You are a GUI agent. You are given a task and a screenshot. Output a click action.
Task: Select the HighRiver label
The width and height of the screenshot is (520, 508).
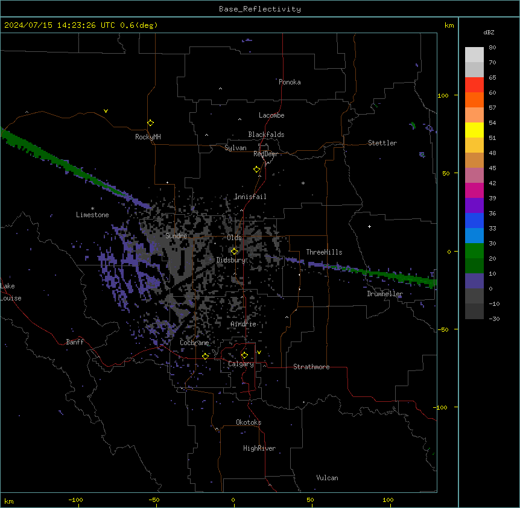pos(259,448)
